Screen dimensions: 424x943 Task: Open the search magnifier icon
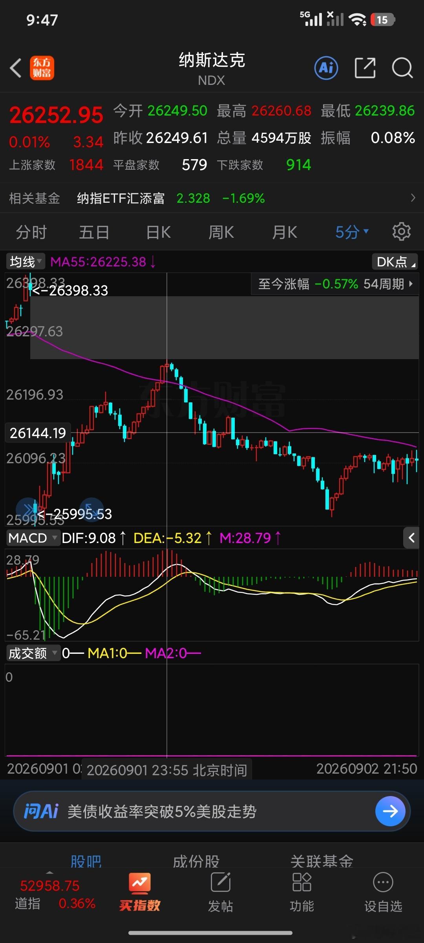(x=402, y=68)
